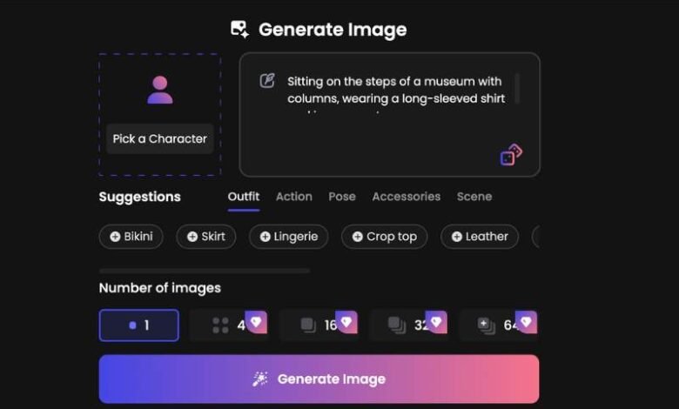The width and height of the screenshot is (679, 409).
Task: Click the plus icon on Bikini chip
Action: coord(115,237)
